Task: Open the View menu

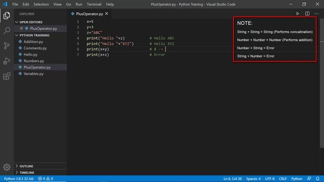Action: pyautogui.click(x=57, y=4)
